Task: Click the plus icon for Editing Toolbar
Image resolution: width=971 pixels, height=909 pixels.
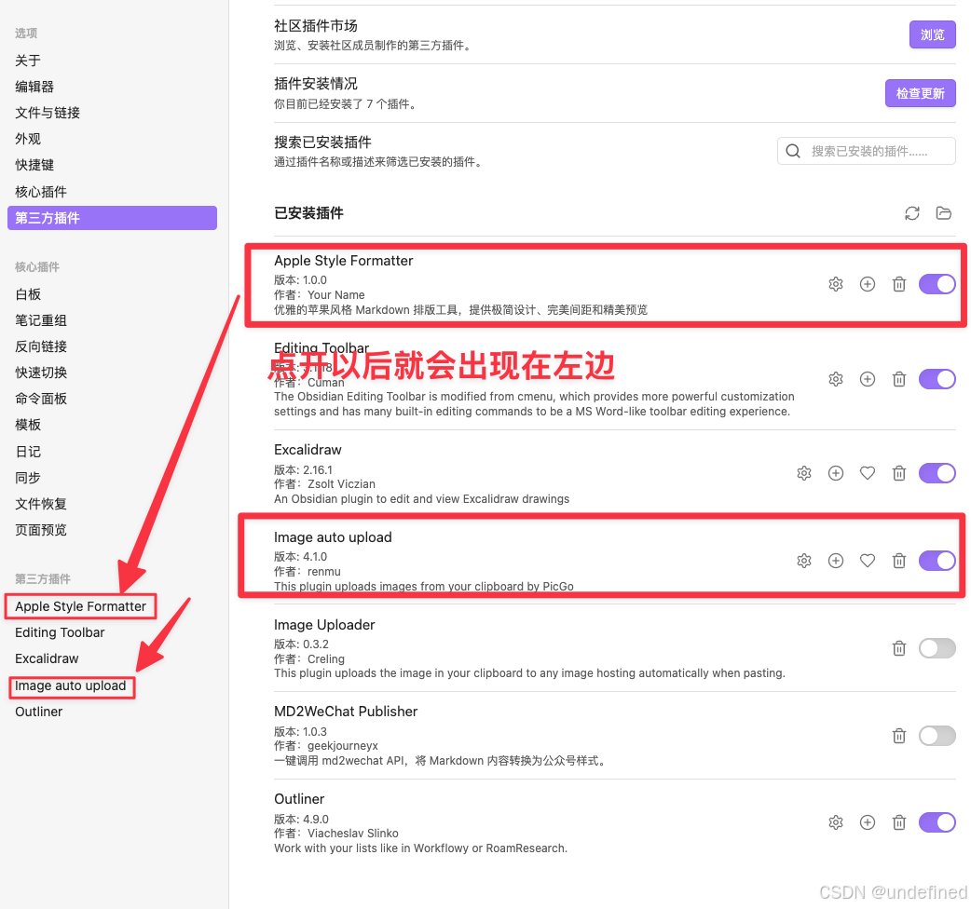Action: (x=868, y=379)
